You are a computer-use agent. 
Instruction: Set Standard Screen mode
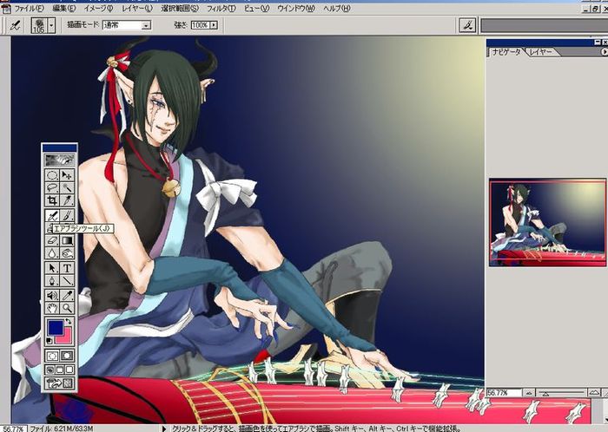[50, 370]
